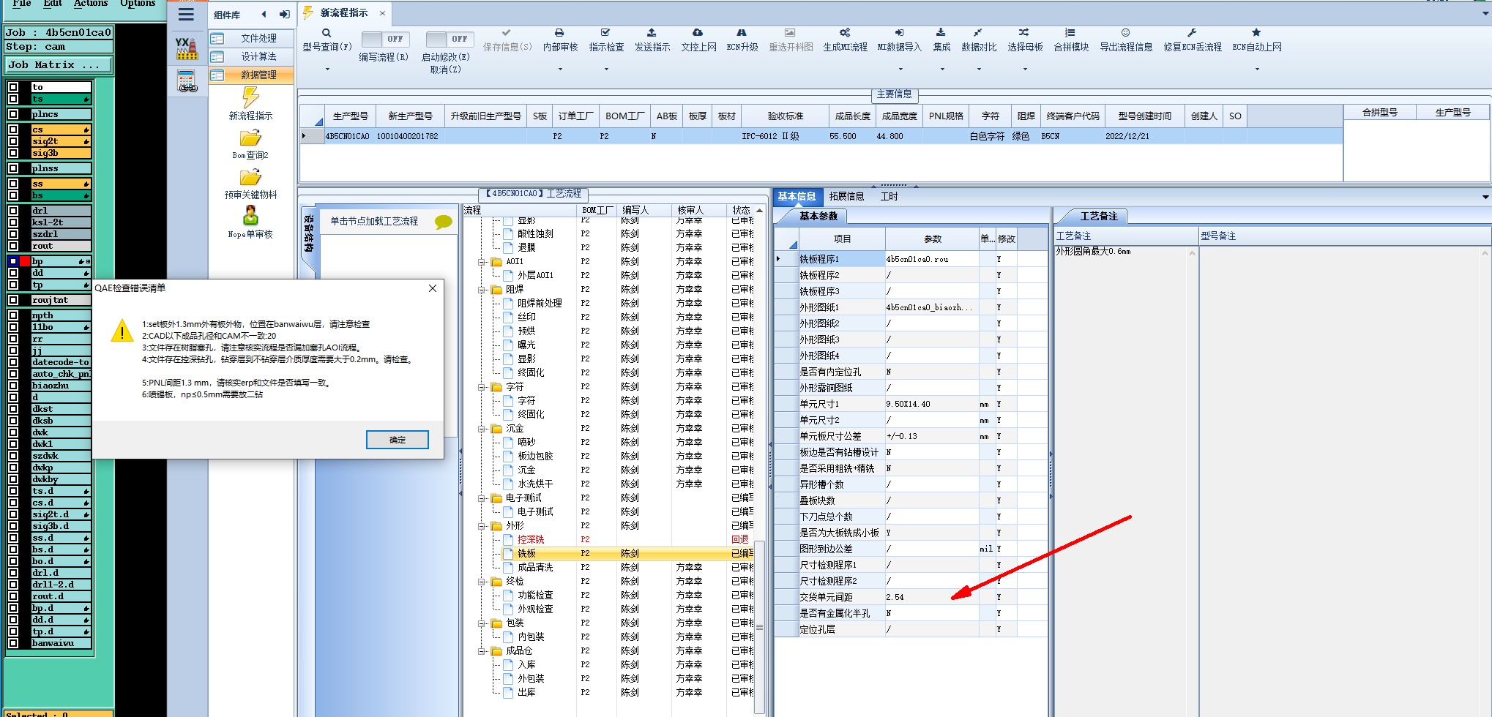
Task: Open the 预审关键物料 folder icon
Action: pos(250,177)
